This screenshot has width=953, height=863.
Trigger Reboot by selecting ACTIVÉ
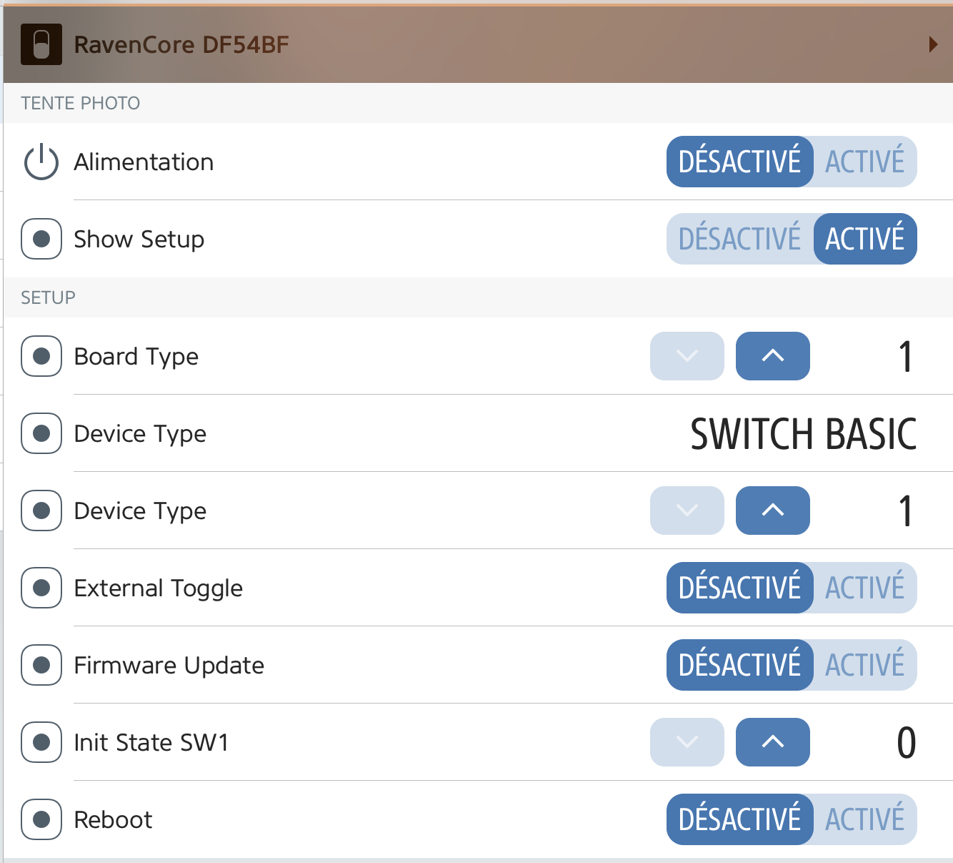tap(865, 819)
